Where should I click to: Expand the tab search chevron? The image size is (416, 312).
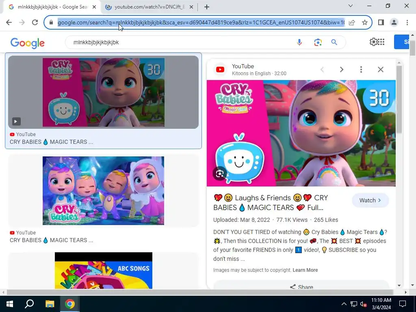pos(351,6)
